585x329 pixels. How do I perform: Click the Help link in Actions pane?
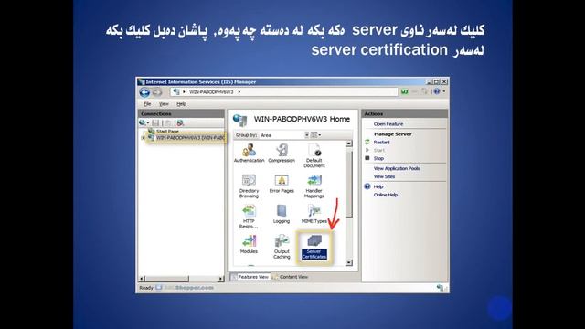378,186
